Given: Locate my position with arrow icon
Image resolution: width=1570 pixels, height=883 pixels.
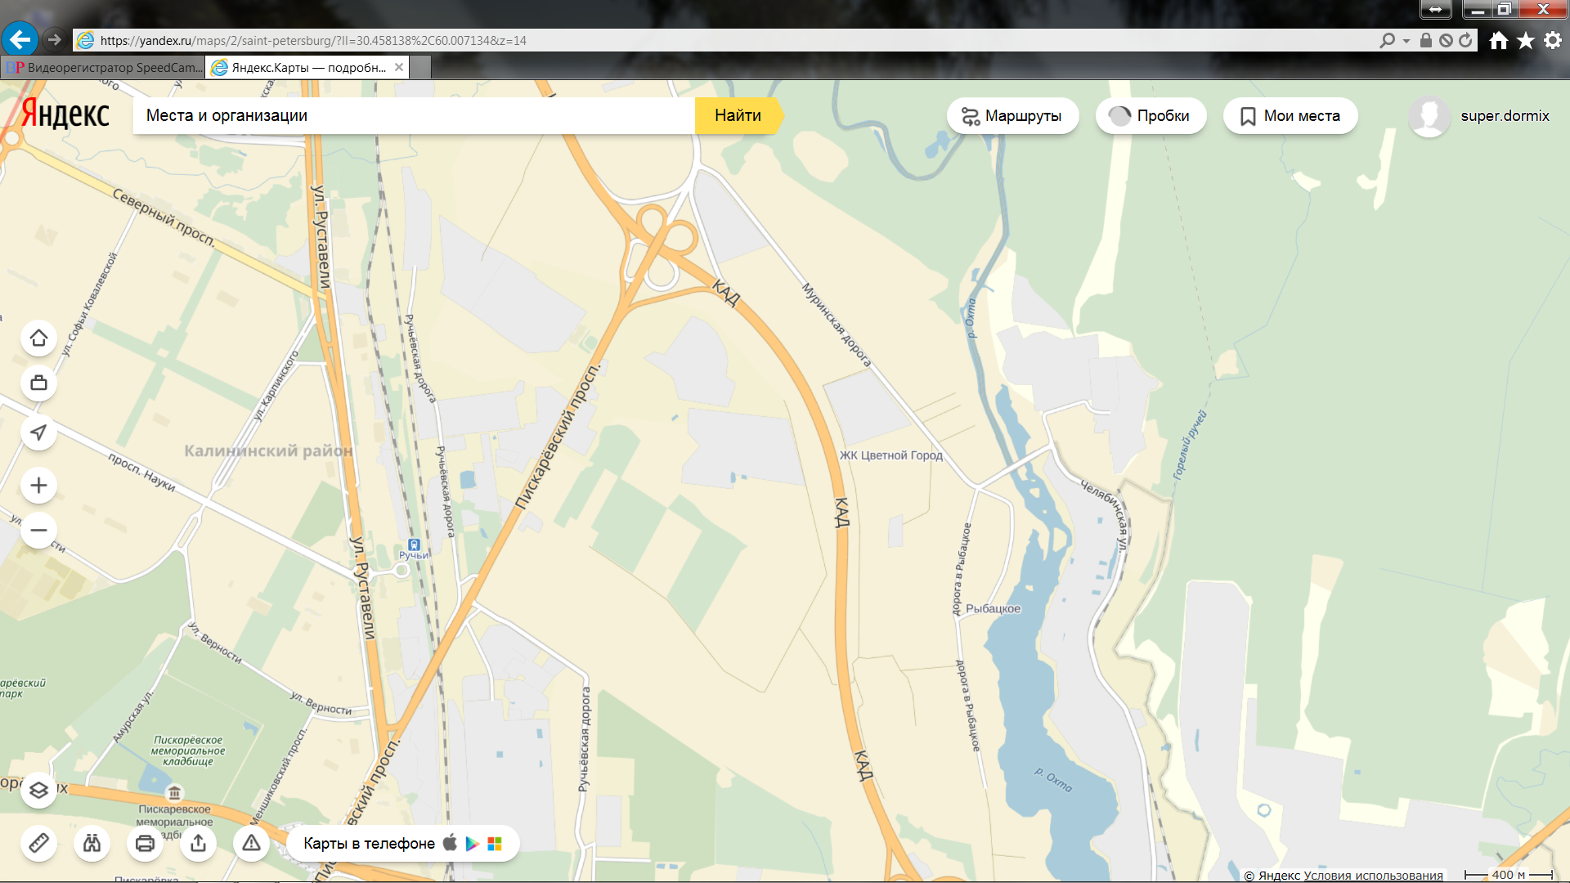Looking at the screenshot, I should (x=38, y=433).
